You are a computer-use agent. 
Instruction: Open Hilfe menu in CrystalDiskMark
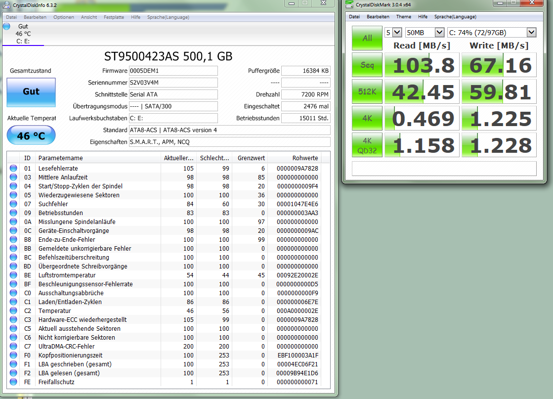coord(423,17)
